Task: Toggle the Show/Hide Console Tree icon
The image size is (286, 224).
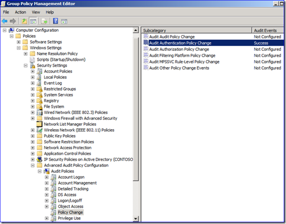Action: [33, 21]
